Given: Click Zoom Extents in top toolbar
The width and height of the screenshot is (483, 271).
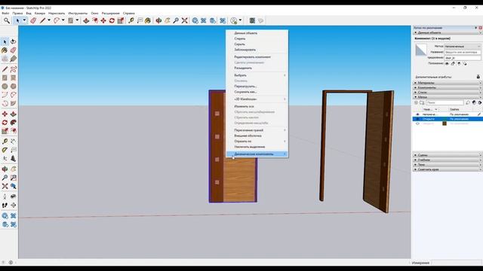Looking at the screenshot, I should [x=184, y=20].
